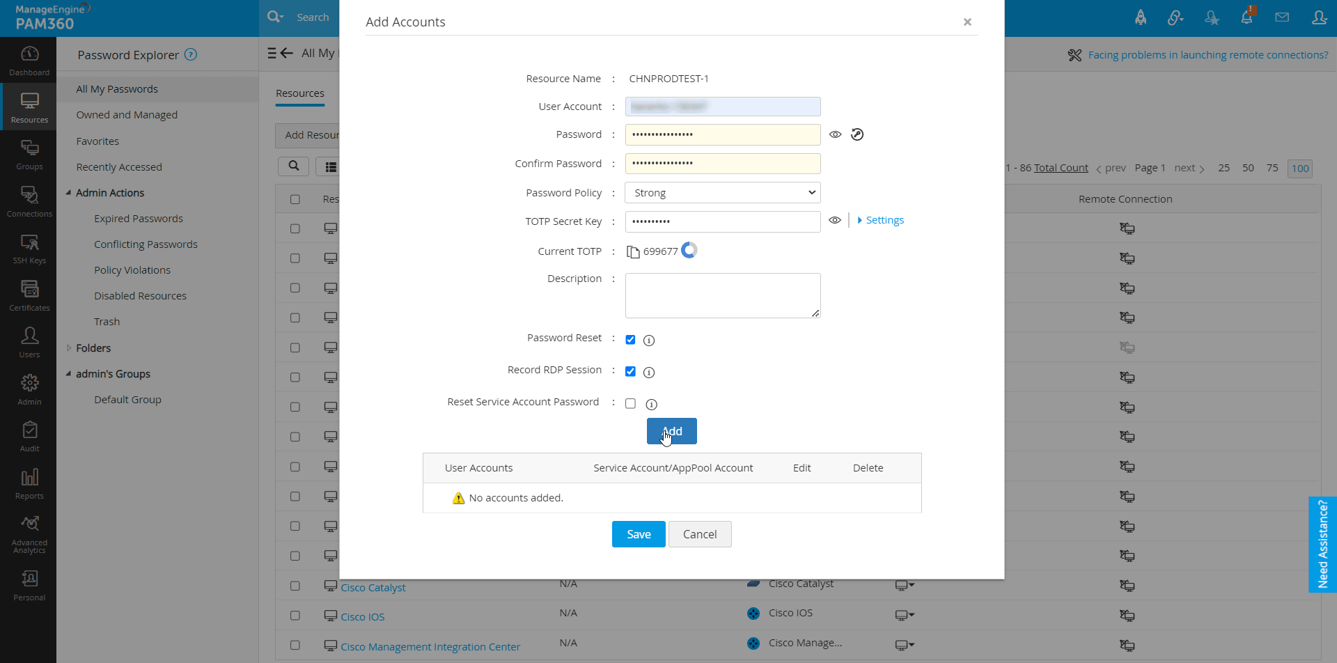
Task: Open the notifications bell icon
Action: (x=1246, y=17)
